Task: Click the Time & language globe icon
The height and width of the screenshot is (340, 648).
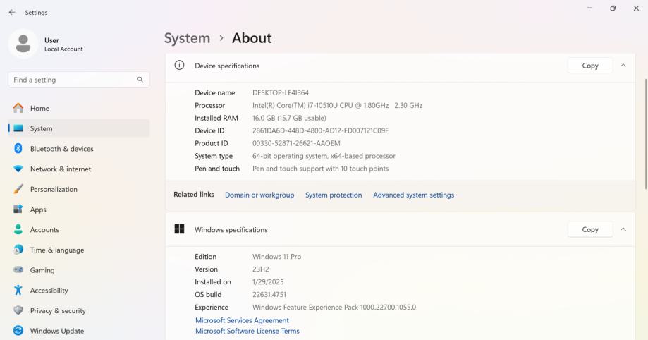Action: [18, 250]
